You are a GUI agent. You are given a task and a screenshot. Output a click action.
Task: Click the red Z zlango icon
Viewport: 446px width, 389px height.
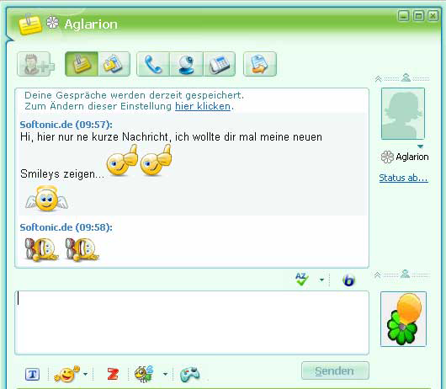click(113, 374)
